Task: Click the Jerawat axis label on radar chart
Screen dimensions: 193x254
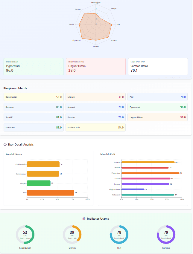Action: click(x=96, y=47)
